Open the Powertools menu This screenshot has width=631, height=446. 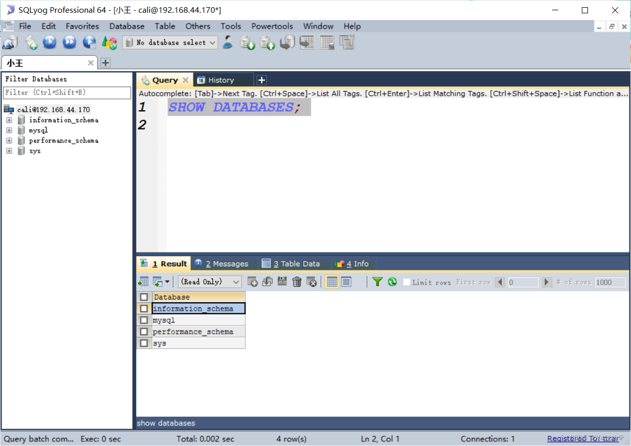272,26
